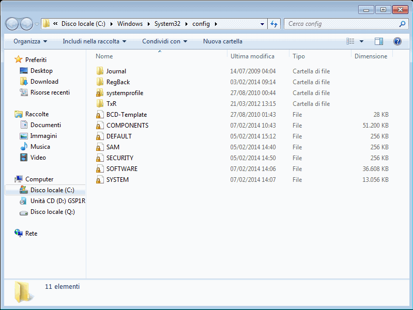Select the Journal folder icon

point(100,71)
